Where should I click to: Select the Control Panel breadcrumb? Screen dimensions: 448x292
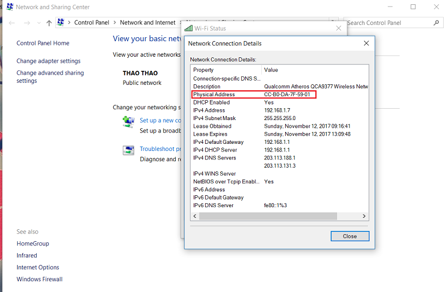point(91,23)
